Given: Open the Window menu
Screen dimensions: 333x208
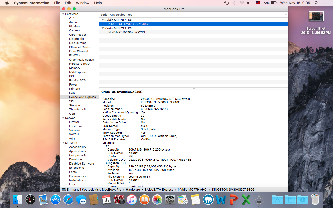Looking at the screenshot, I should (83, 3).
